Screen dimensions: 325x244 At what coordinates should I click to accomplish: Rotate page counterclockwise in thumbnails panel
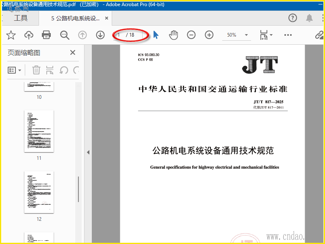pos(64,70)
